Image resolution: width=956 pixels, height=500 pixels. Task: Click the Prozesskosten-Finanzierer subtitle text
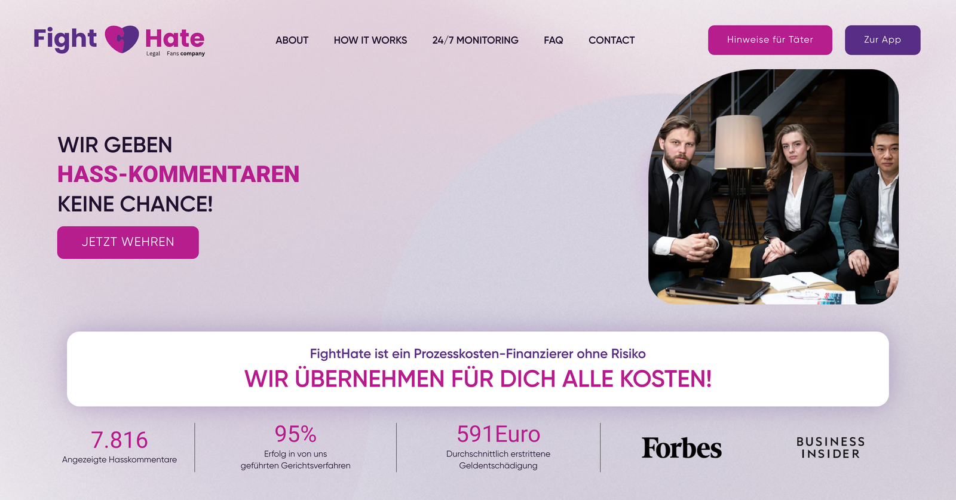(x=478, y=354)
